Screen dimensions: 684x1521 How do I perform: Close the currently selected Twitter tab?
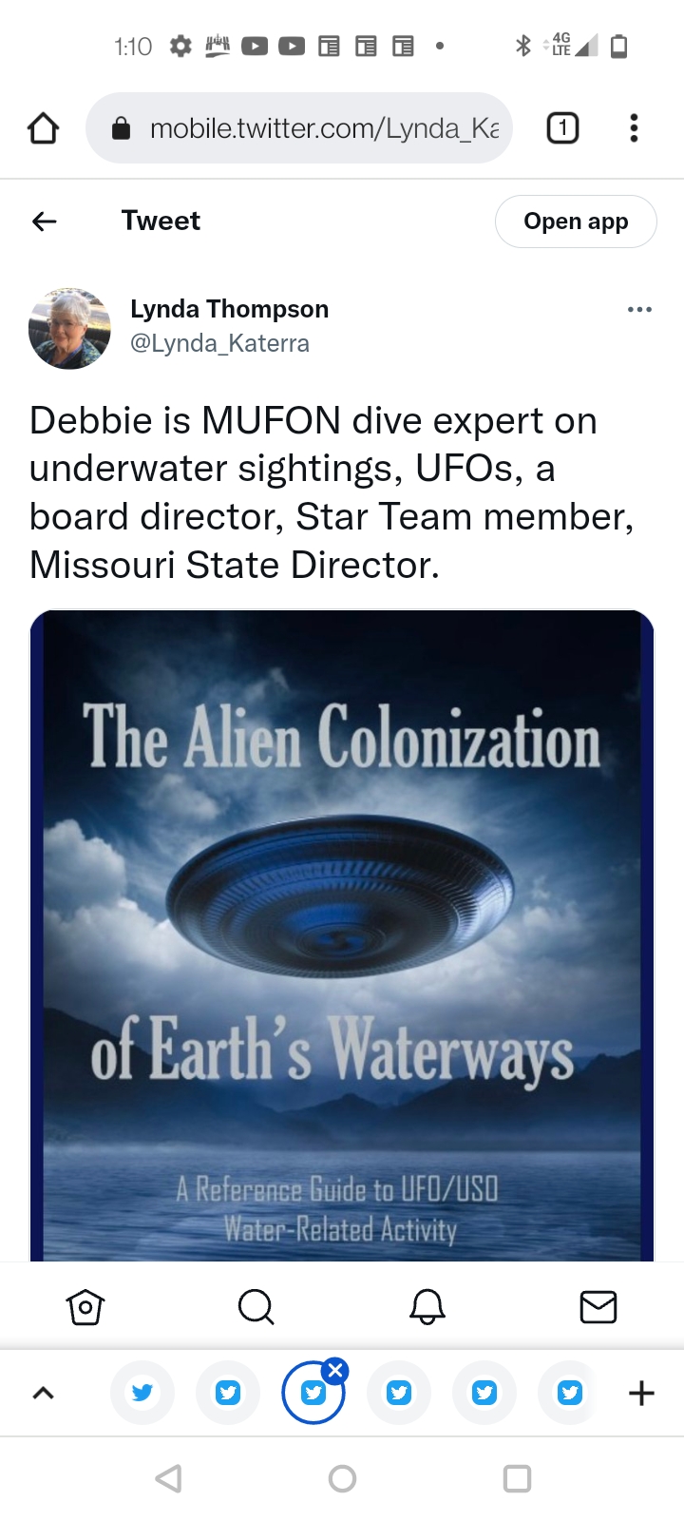(x=334, y=1370)
